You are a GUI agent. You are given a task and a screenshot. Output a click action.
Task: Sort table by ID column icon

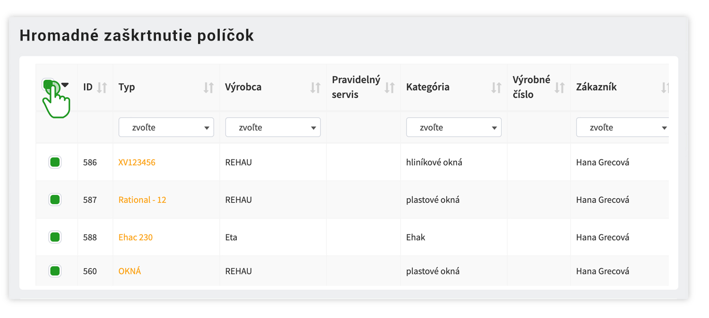(x=102, y=87)
